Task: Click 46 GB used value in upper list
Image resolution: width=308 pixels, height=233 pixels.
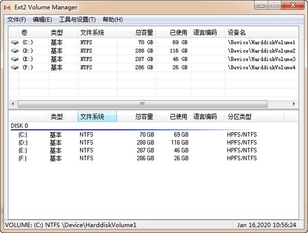Action: (180, 59)
